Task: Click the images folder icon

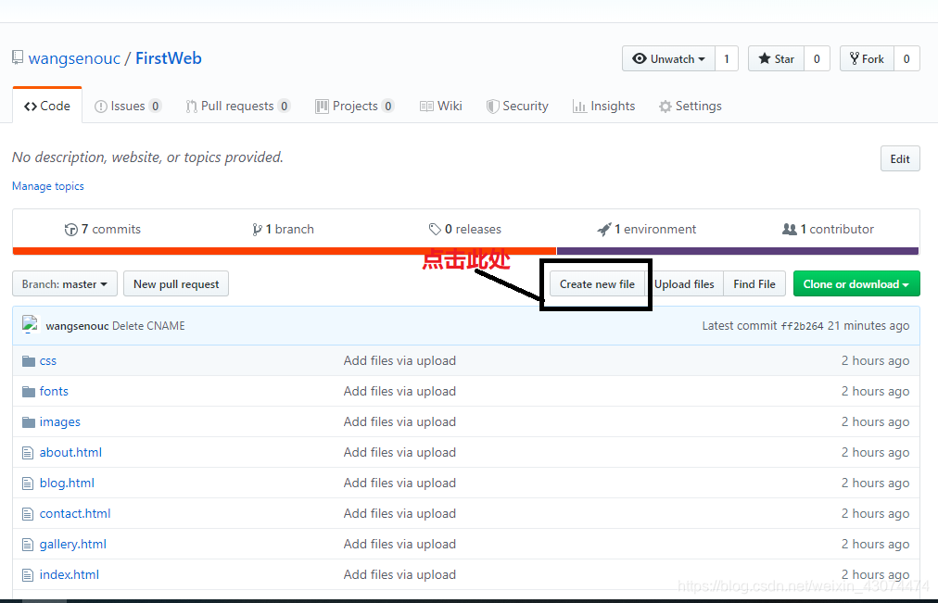Action: point(28,422)
